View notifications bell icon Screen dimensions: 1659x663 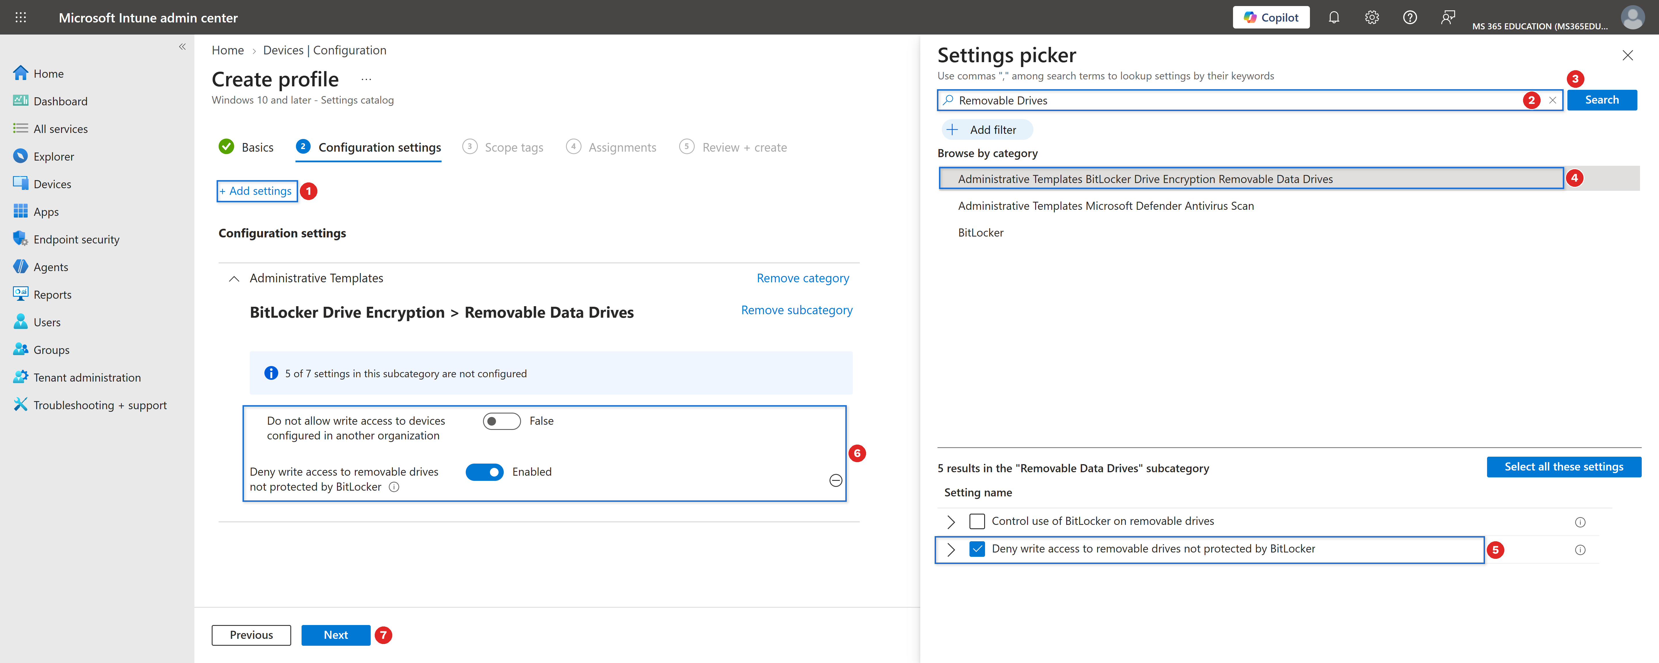click(1334, 17)
